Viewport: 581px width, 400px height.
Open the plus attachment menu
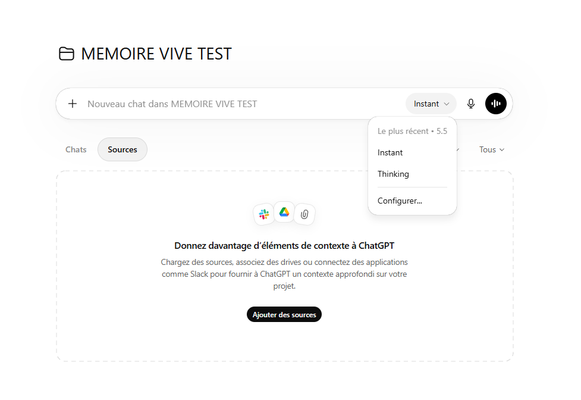pyautogui.click(x=73, y=104)
